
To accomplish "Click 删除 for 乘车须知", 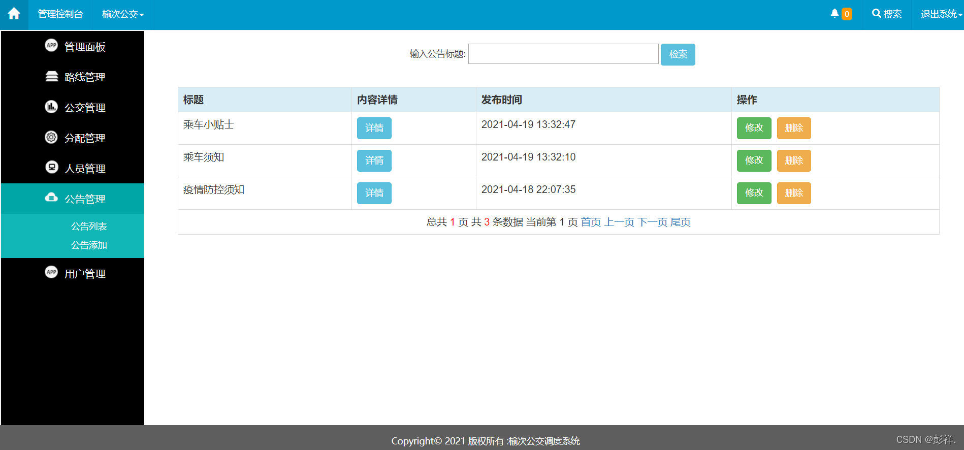I will point(794,160).
